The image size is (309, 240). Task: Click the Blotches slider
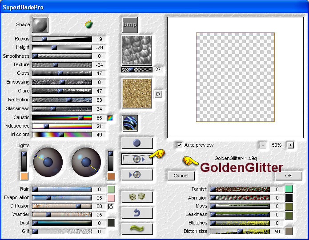click(x=240, y=223)
